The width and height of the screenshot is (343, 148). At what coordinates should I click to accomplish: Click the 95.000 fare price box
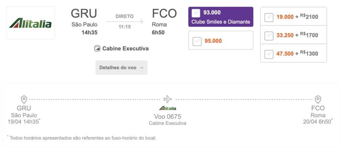tap(221, 40)
